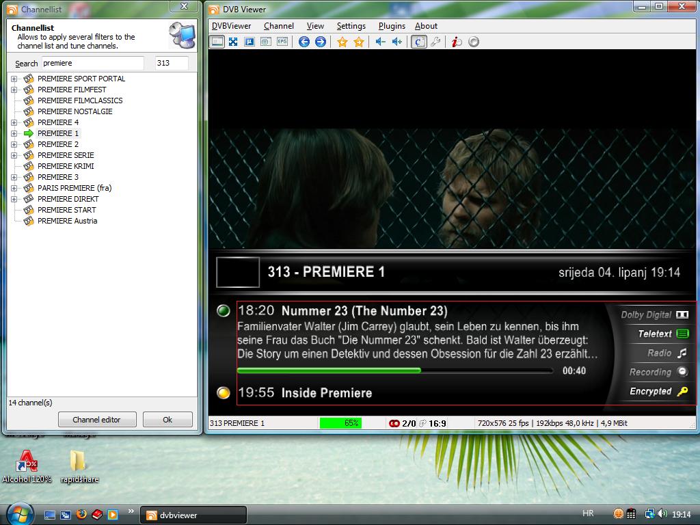700x525 pixels.
Task: Click the yellow next-program bullet in OSD
Action: click(224, 393)
